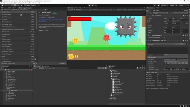Click the Cinemachine update-available icon
The image size is (190, 107).
tap(35, 59)
